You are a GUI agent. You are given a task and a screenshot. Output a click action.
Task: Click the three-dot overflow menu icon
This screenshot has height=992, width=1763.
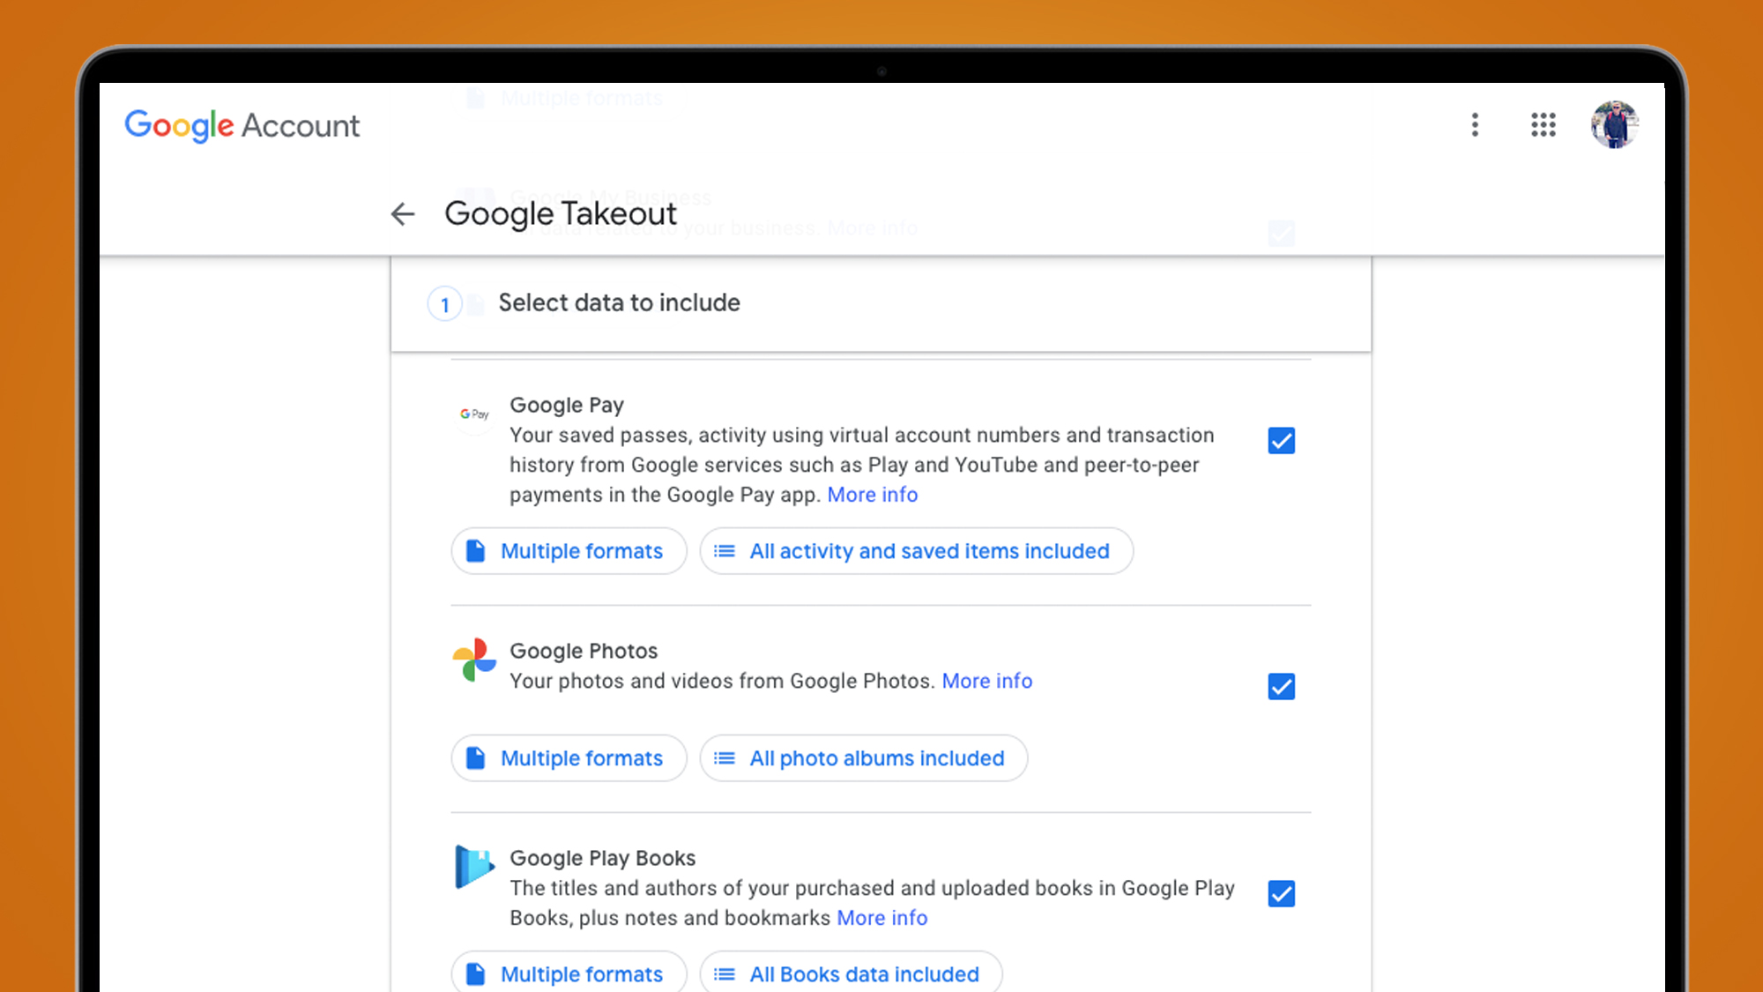coord(1474,126)
